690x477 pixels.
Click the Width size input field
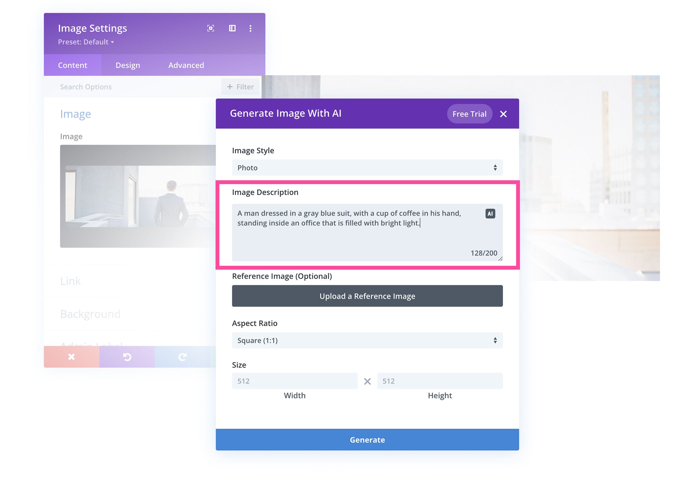[295, 380]
